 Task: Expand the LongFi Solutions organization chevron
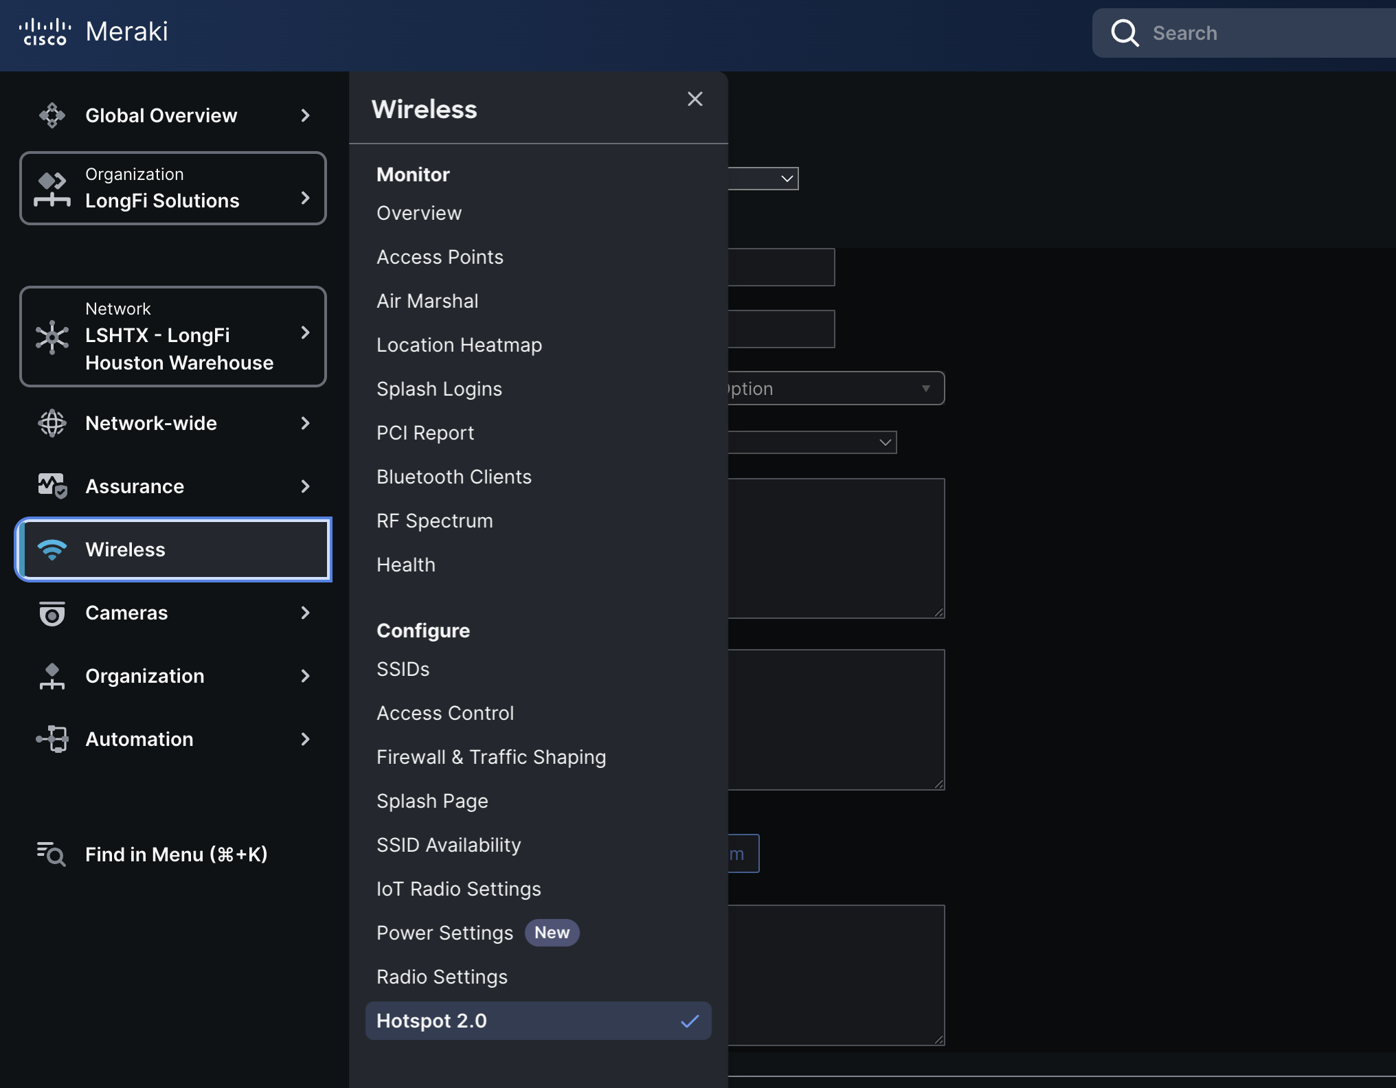tap(306, 198)
